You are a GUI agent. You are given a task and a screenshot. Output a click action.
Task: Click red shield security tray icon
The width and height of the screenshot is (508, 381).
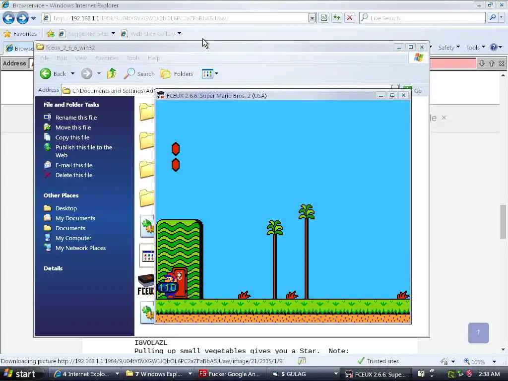(x=469, y=374)
